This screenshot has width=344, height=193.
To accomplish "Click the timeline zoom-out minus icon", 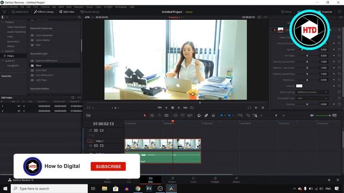I will tap(261, 115).
